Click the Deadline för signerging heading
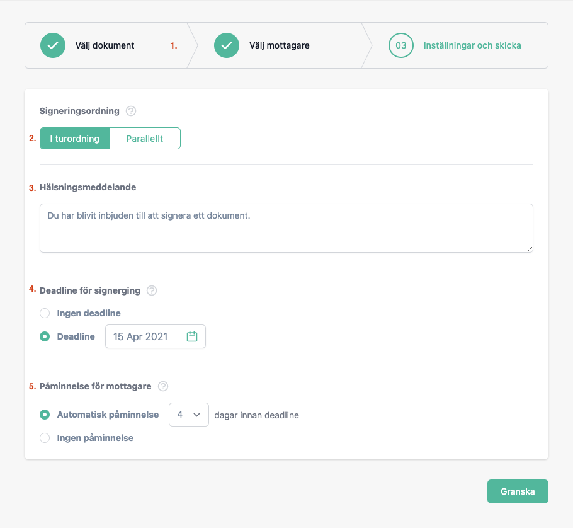Image resolution: width=573 pixels, height=528 pixels. (x=90, y=290)
